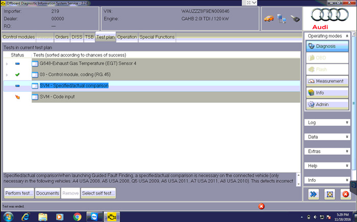This screenshot has width=357, height=222.
Task: Click the document icon of SVM Specified/actual comparison
Action: [x=35, y=86]
